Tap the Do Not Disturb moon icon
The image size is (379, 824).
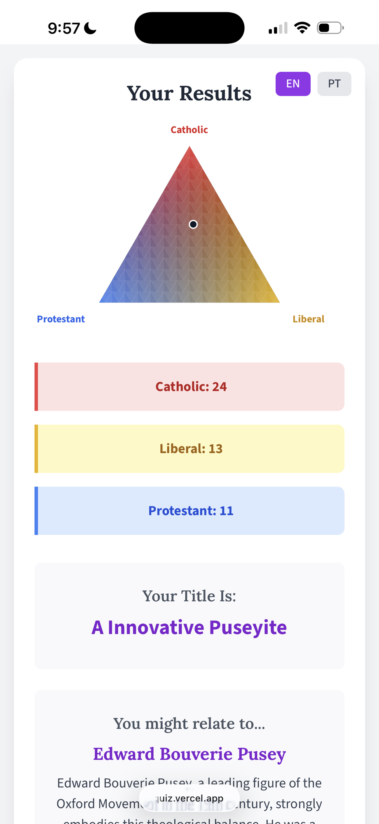[x=90, y=28]
